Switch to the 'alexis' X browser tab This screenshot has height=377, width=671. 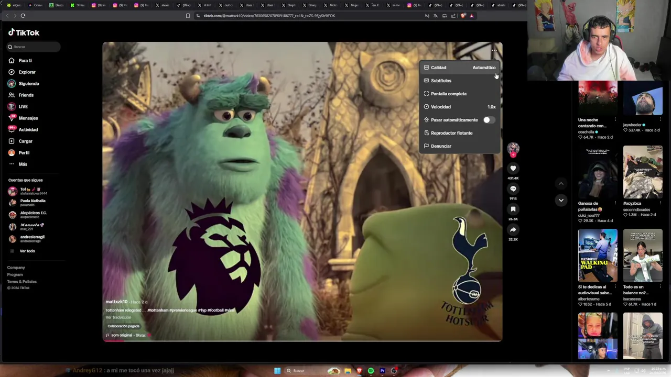coord(162,5)
